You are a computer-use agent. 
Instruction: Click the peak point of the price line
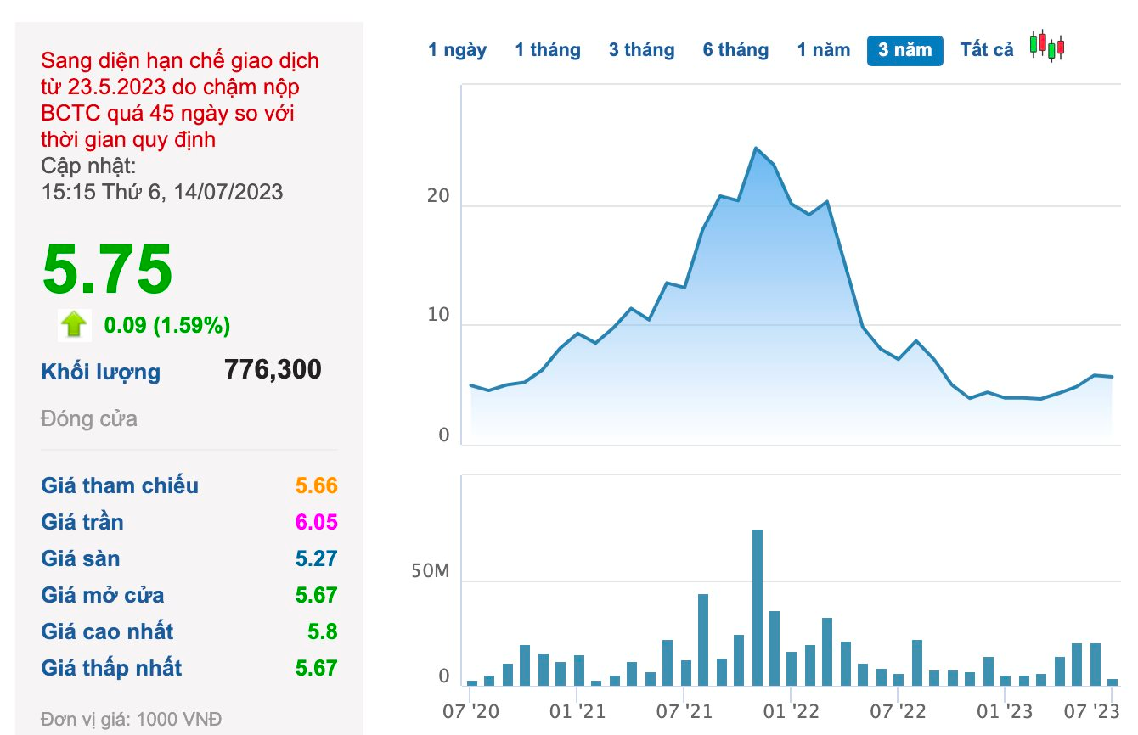point(756,148)
